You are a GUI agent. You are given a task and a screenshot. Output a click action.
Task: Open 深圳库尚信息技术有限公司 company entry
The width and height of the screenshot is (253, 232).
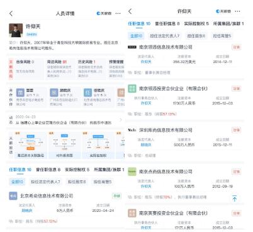click(166, 130)
